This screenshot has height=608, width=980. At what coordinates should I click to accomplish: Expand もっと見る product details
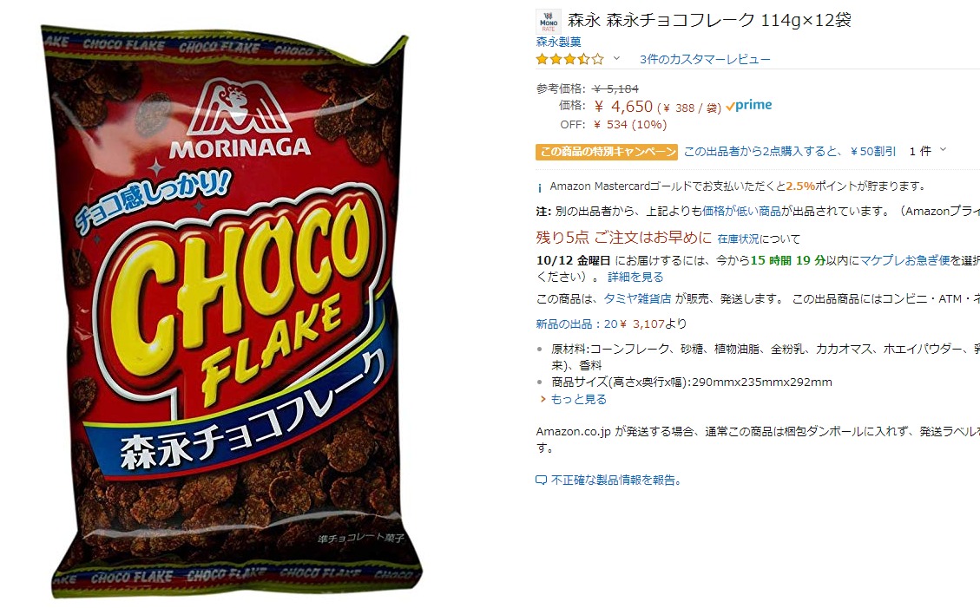point(573,399)
